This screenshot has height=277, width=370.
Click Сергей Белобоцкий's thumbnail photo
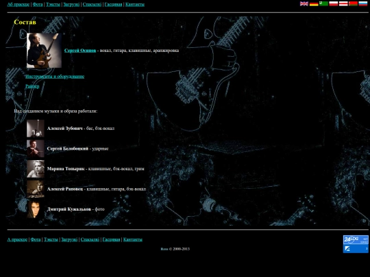click(x=36, y=148)
